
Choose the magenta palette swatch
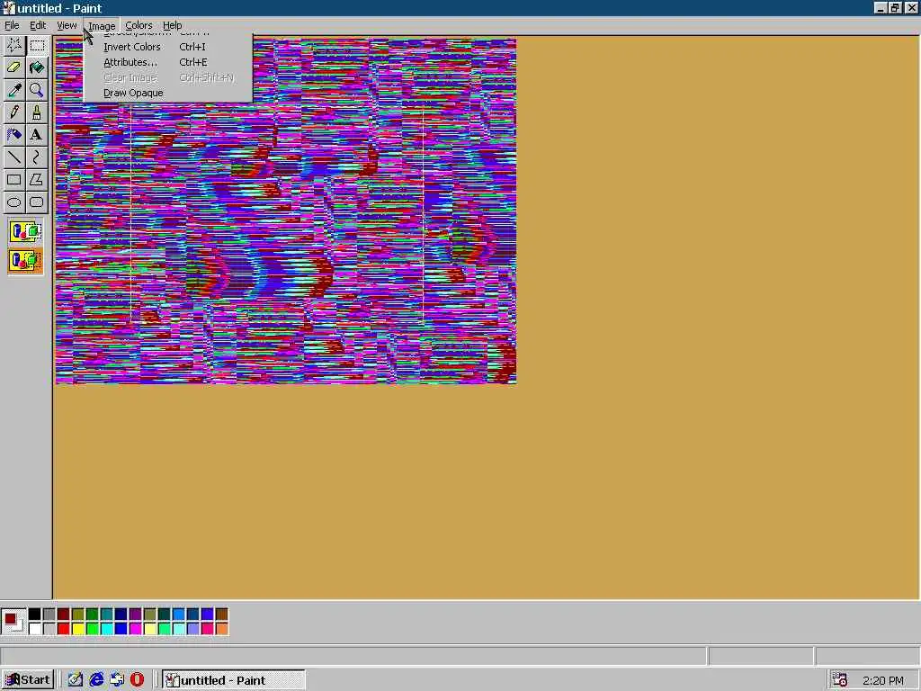(x=135, y=629)
